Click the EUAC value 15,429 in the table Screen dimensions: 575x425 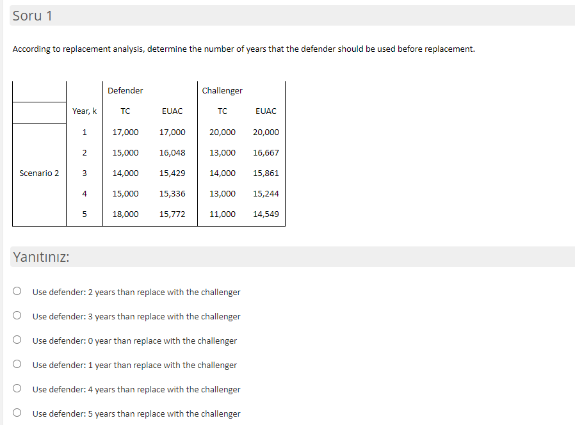(x=172, y=173)
